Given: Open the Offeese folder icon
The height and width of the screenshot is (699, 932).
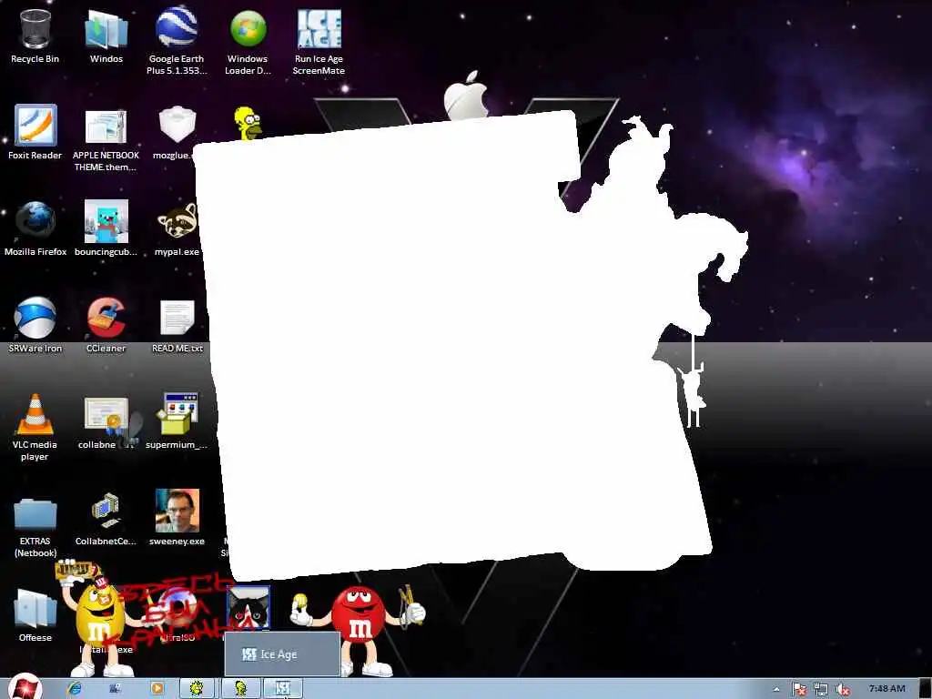Looking at the screenshot, I should [35, 615].
